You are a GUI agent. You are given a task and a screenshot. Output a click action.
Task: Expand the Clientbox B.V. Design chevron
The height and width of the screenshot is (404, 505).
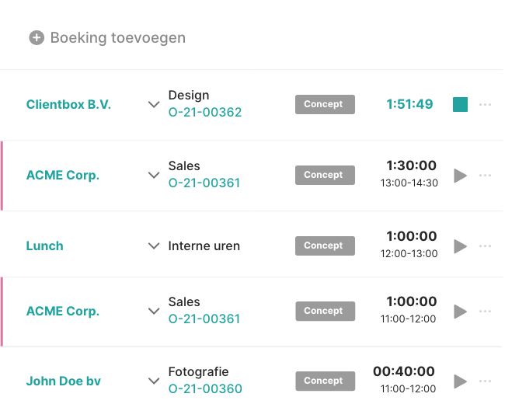tap(154, 105)
